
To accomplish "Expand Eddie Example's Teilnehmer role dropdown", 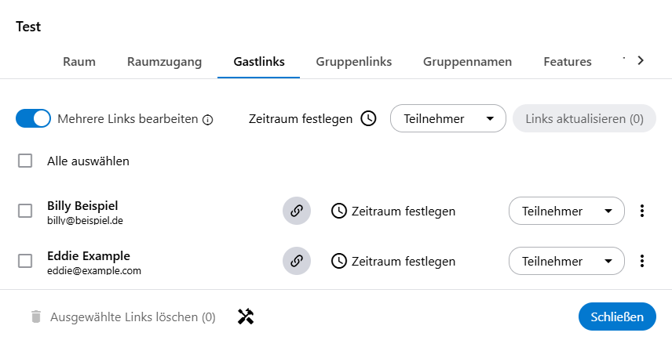I will pos(566,261).
